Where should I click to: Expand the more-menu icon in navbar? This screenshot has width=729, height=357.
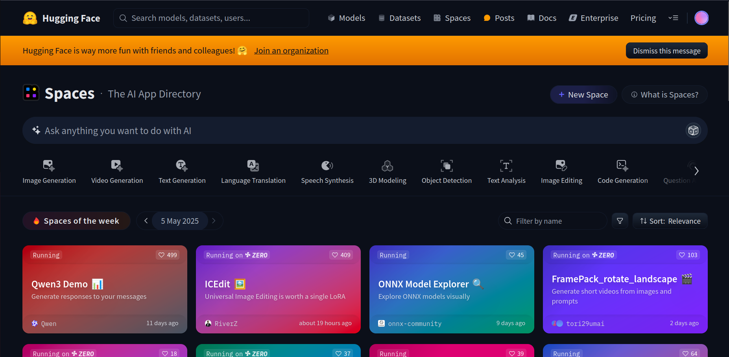coord(673,18)
